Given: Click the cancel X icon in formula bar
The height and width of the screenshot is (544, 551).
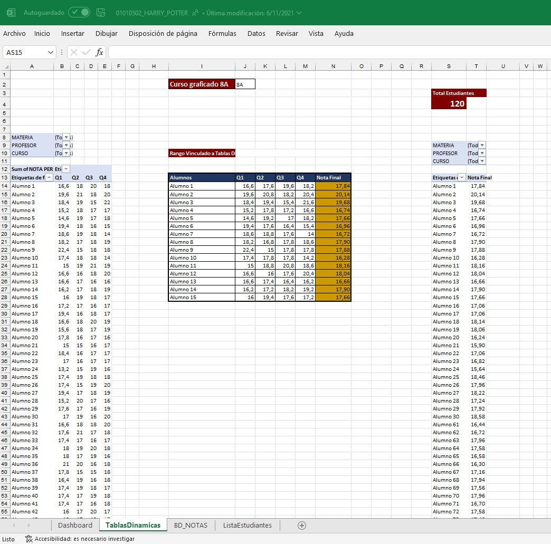Looking at the screenshot, I should point(74,52).
